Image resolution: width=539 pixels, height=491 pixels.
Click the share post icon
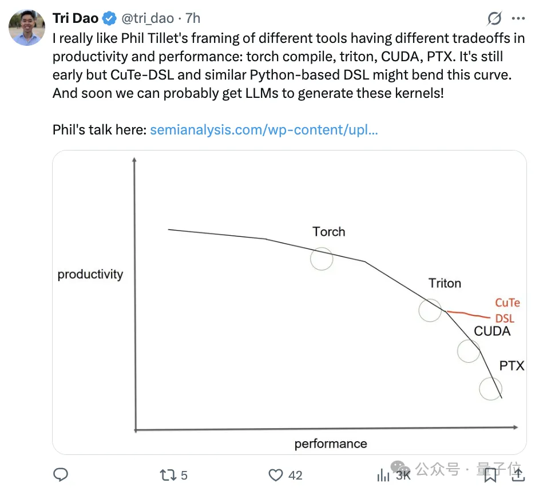point(517,474)
